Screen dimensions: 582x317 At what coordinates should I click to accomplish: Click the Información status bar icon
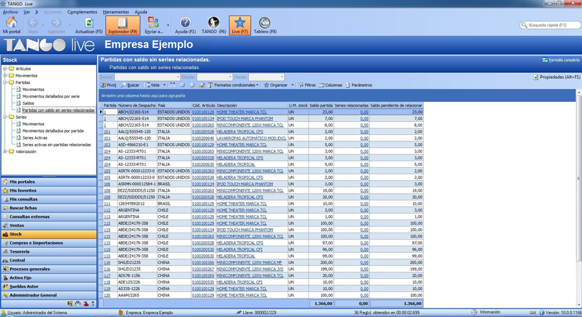[x=474, y=312]
